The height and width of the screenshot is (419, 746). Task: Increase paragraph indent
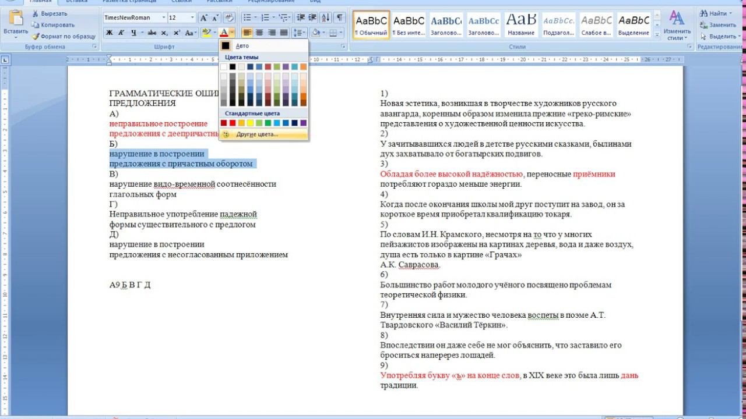point(313,17)
